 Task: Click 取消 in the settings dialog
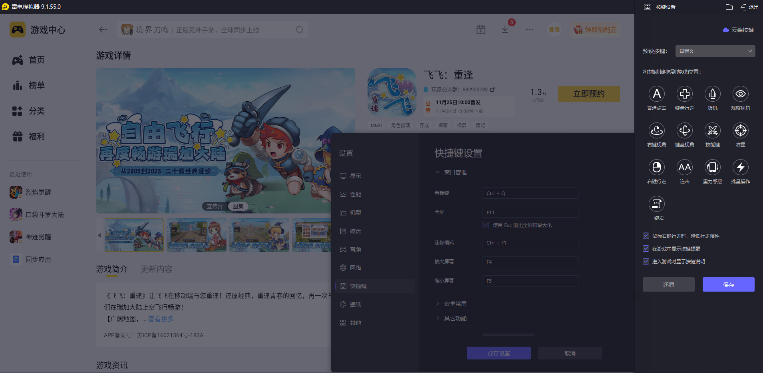click(x=570, y=353)
